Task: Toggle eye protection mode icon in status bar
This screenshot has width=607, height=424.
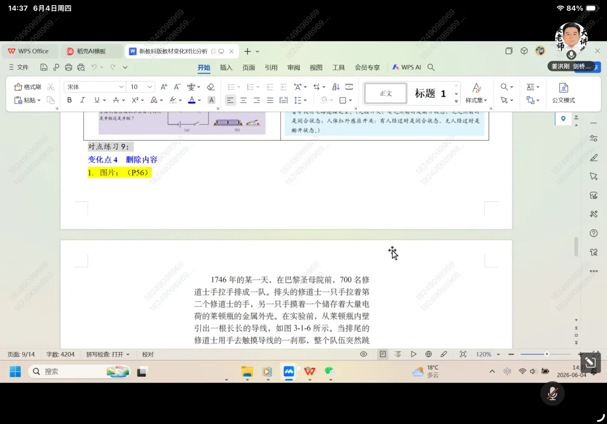Action: pos(364,354)
